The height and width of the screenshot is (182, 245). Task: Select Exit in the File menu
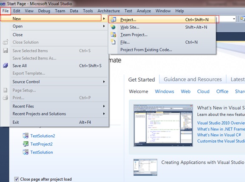coord(54,122)
